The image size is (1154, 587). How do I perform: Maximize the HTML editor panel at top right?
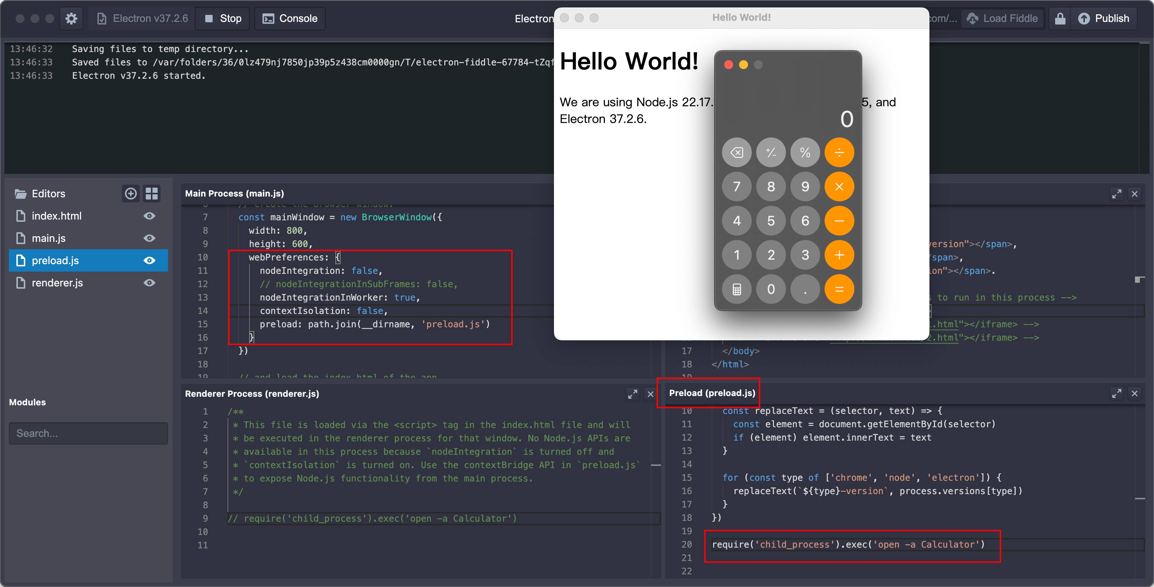pos(1117,194)
